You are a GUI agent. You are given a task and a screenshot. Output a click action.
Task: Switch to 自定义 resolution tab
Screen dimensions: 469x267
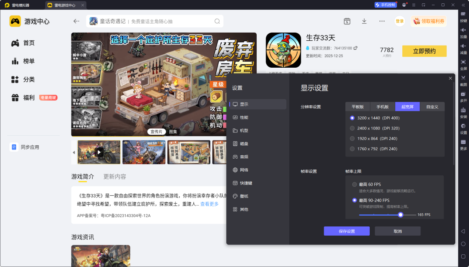click(x=432, y=107)
